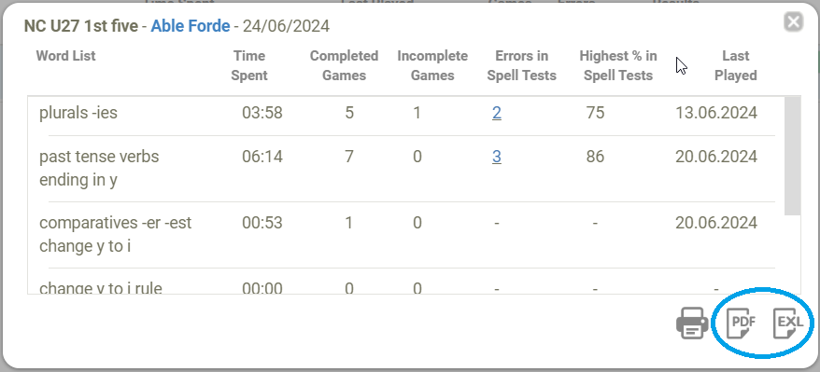Click the 13.06.2024 last played date
Screen dimensions: 820x372
(x=716, y=113)
